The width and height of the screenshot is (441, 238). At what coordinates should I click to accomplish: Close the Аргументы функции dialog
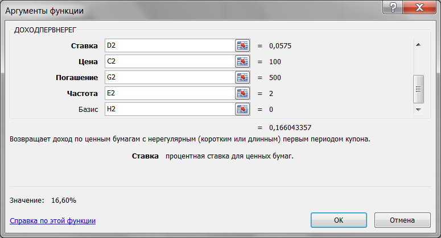coord(419,7)
